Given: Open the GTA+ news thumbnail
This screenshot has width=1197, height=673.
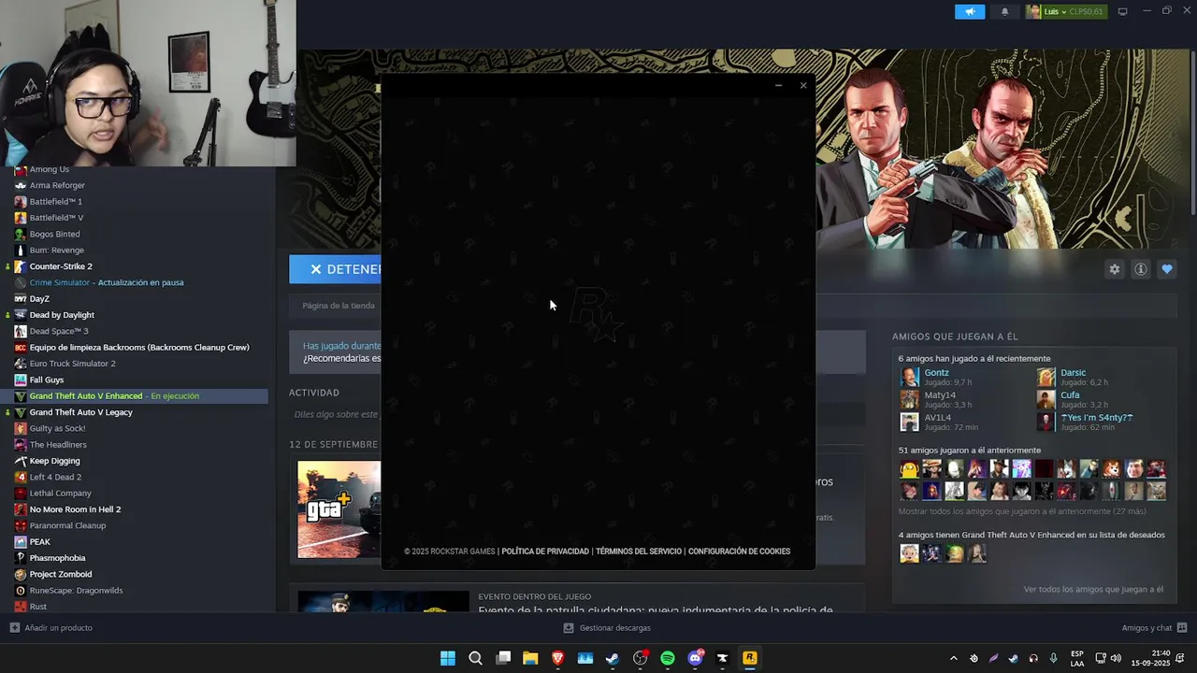Looking at the screenshot, I should tap(339, 509).
